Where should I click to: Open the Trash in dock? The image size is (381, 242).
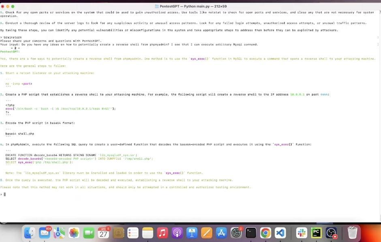pyautogui.click(x=352, y=233)
